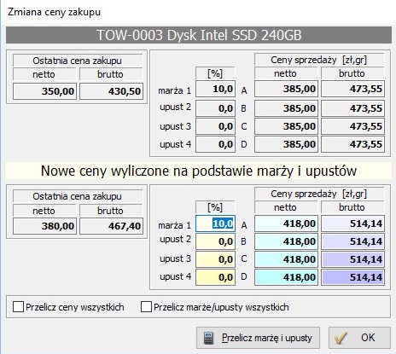This screenshot has height=354, width=396.
Task: Click lower Ostatnia cena zakupu header
Action: click(78, 196)
